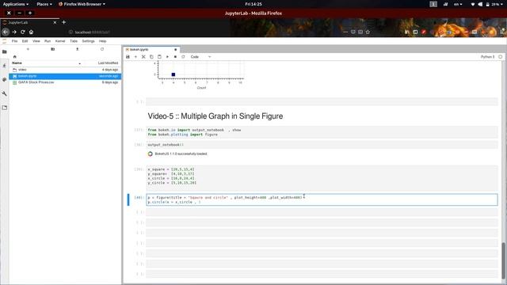Open the video folder
This screenshot has height=285, width=507.
click(65, 70)
